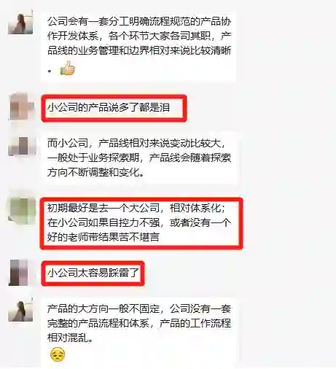Click the line '品线的业务管理和边界相对来说比较清晰'
Image resolution: width=336 pixels, height=369 pixels.
139,51
